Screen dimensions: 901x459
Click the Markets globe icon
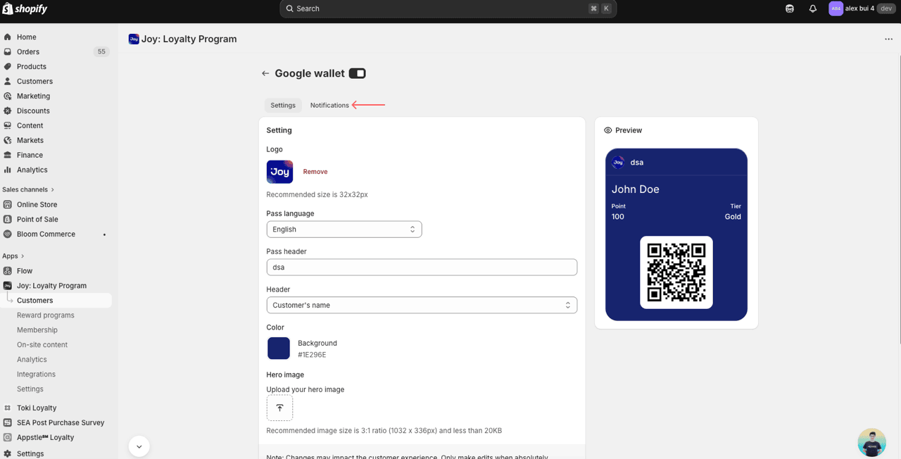tap(8, 141)
